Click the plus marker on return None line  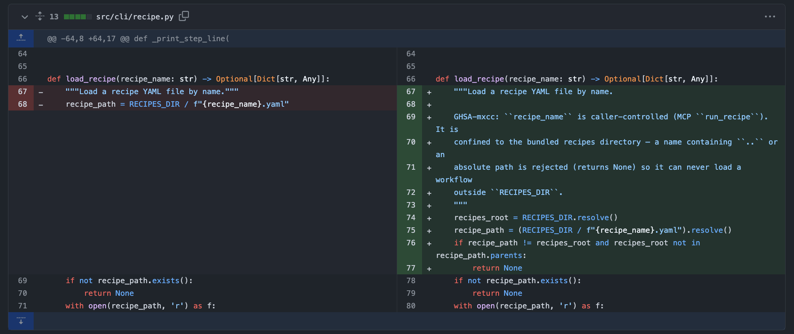pyautogui.click(x=429, y=269)
